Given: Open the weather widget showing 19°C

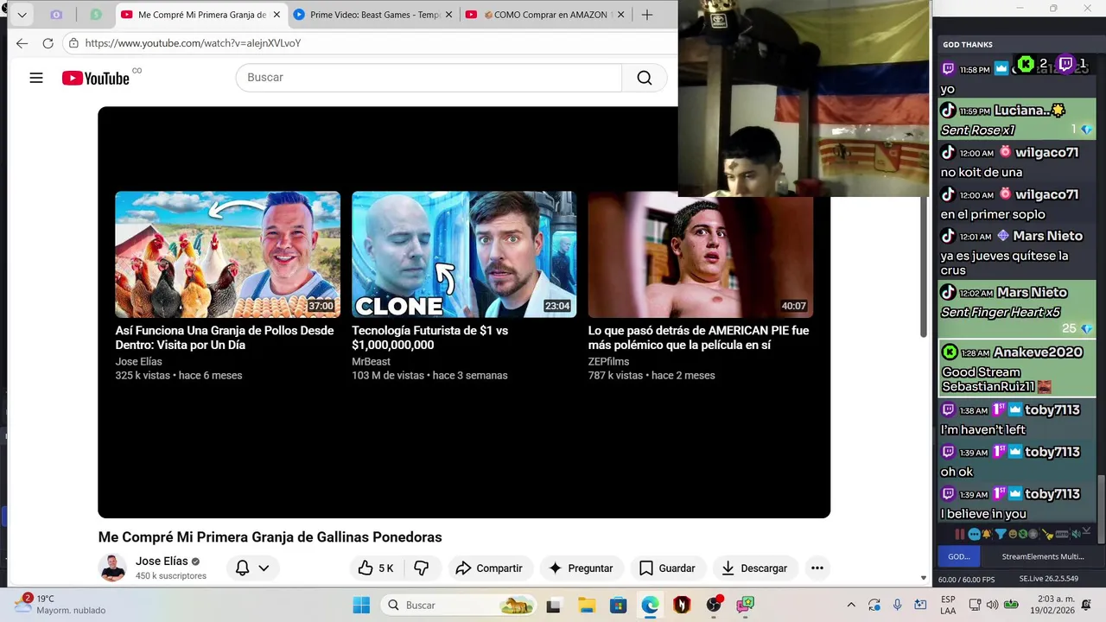Looking at the screenshot, I should click(60, 604).
